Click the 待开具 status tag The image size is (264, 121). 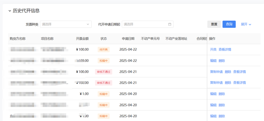point(104,50)
